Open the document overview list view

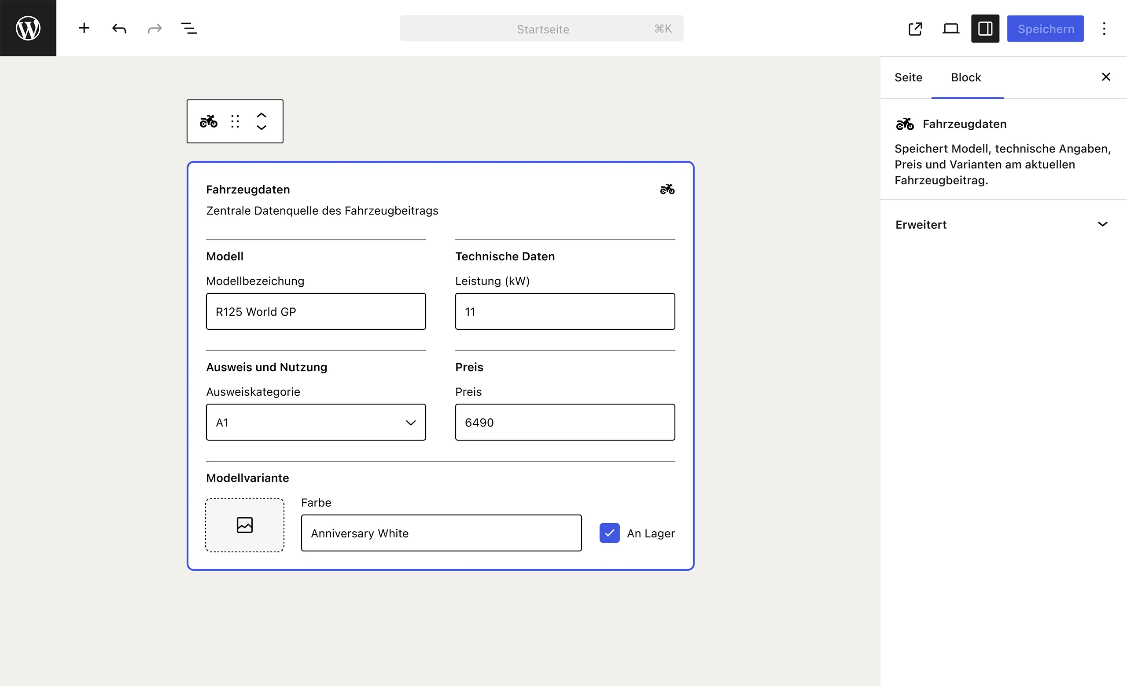(x=189, y=28)
